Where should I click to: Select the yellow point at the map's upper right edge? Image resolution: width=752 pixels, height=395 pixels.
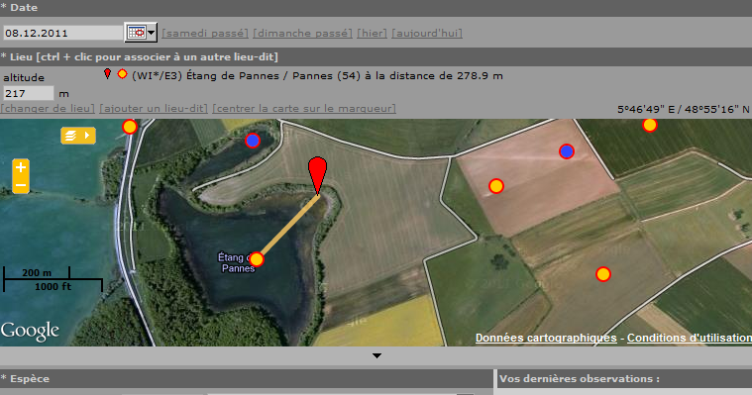pyautogui.click(x=649, y=125)
